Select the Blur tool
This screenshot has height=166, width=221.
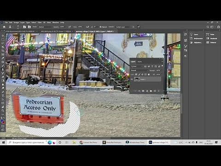[x=3, y=84]
